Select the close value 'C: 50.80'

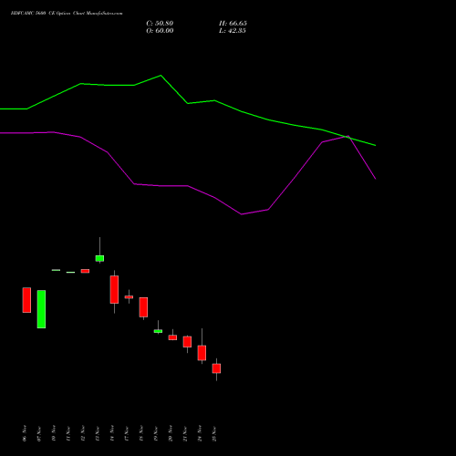tap(160, 24)
